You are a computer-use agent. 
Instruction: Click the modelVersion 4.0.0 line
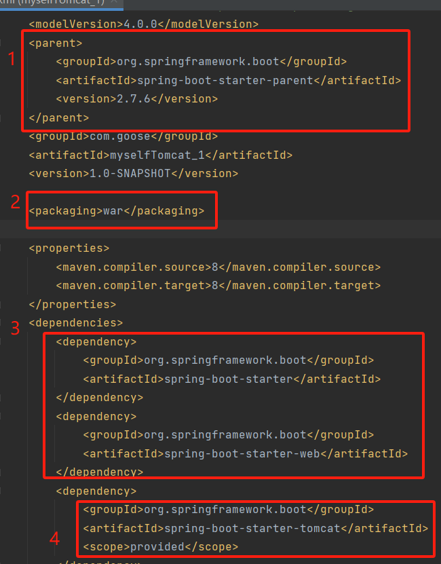click(x=144, y=24)
